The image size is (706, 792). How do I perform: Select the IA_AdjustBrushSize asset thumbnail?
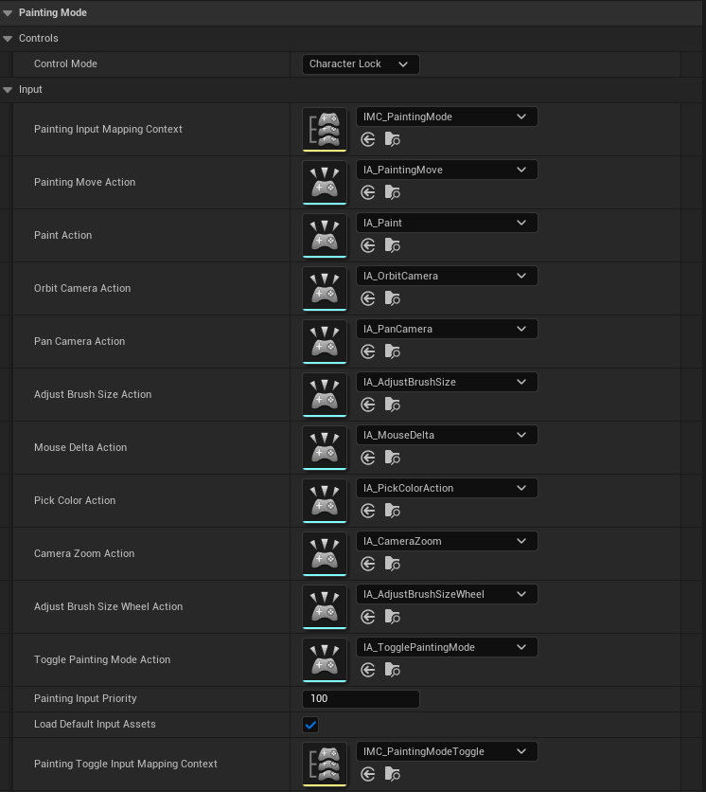point(325,394)
